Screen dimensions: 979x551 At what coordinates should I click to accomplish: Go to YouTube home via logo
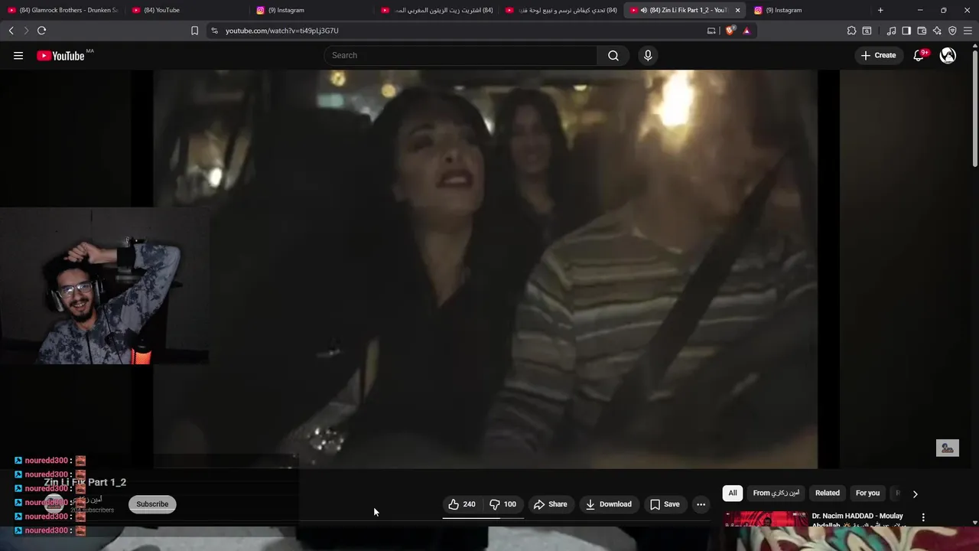click(x=61, y=55)
